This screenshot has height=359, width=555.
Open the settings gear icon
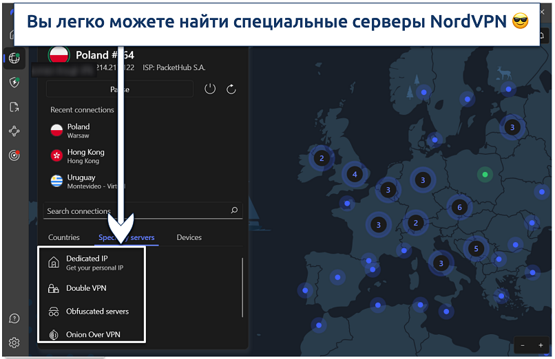point(14,342)
